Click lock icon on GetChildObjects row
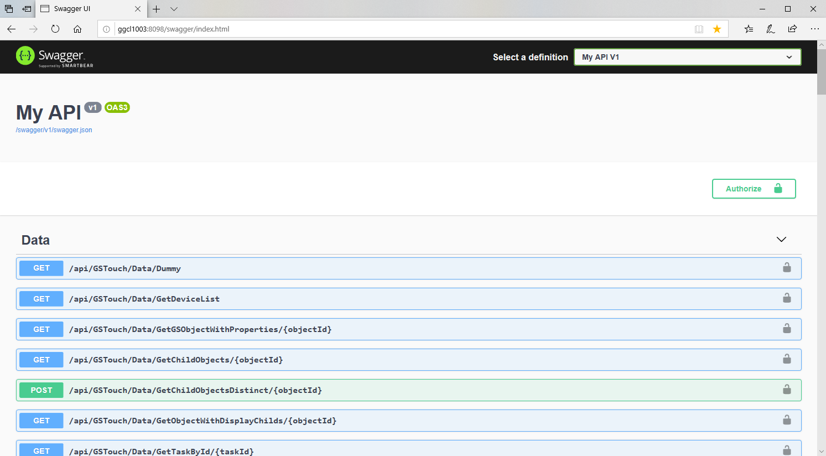 pyautogui.click(x=787, y=359)
